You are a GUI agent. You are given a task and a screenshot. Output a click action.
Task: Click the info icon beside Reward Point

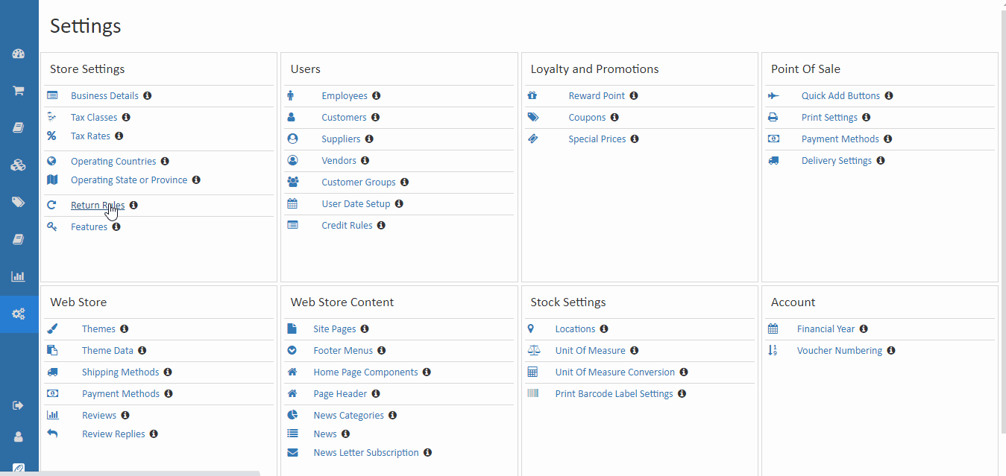pyautogui.click(x=634, y=95)
